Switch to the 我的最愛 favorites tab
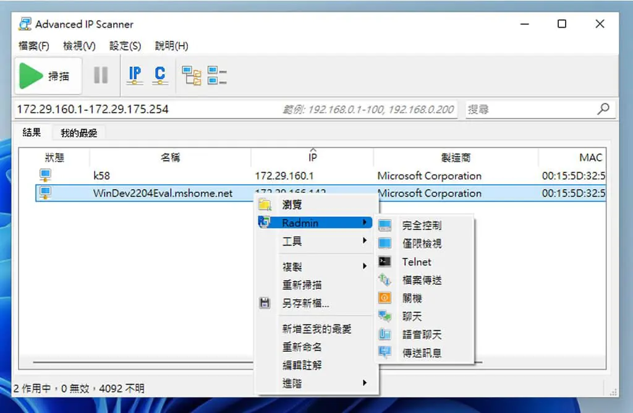 (x=79, y=133)
